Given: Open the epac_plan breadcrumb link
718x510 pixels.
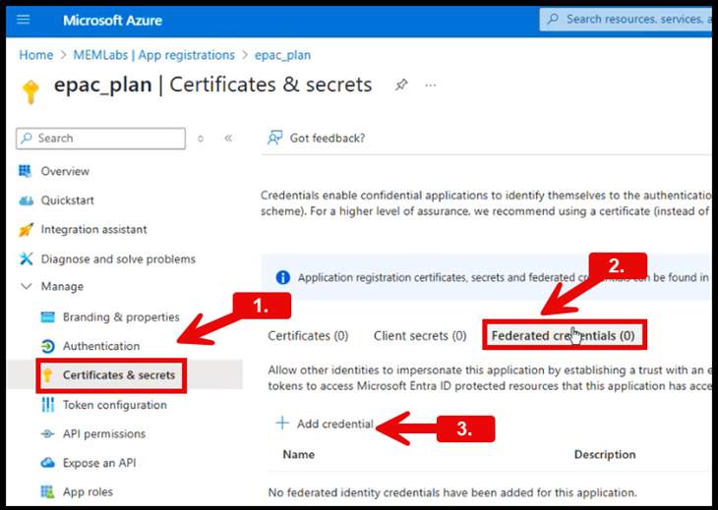Looking at the screenshot, I should click(282, 55).
